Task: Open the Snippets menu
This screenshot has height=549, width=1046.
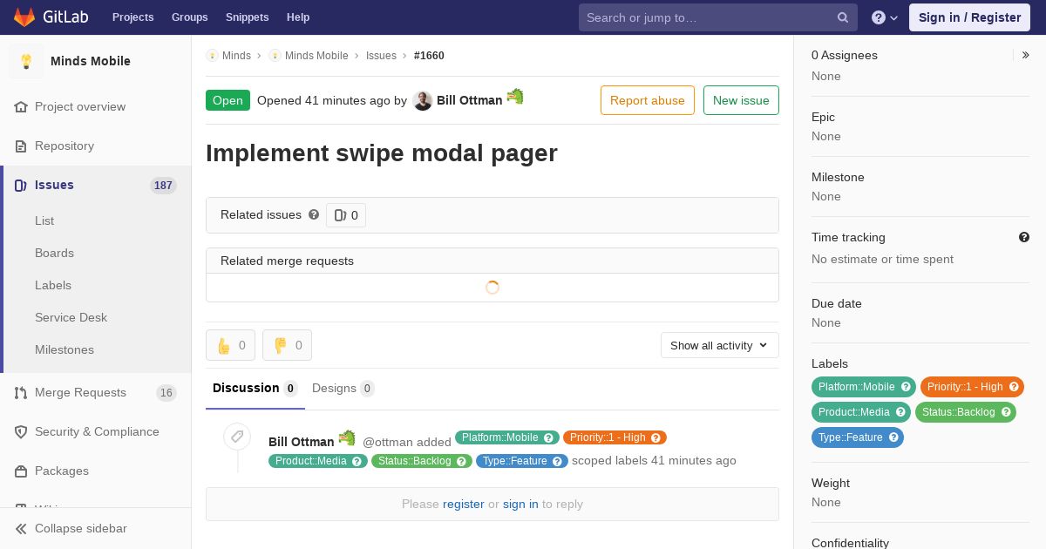Action: tap(248, 17)
